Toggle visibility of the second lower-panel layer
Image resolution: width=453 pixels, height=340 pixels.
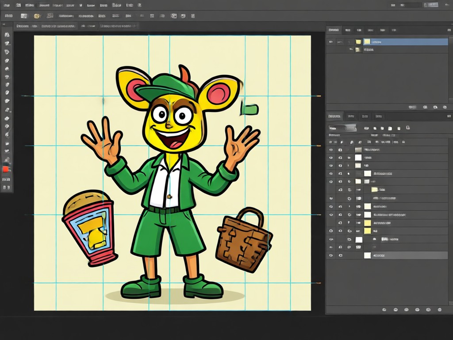click(x=331, y=158)
